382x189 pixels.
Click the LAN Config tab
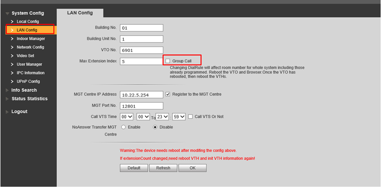pyautogui.click(x=80, y=13)
